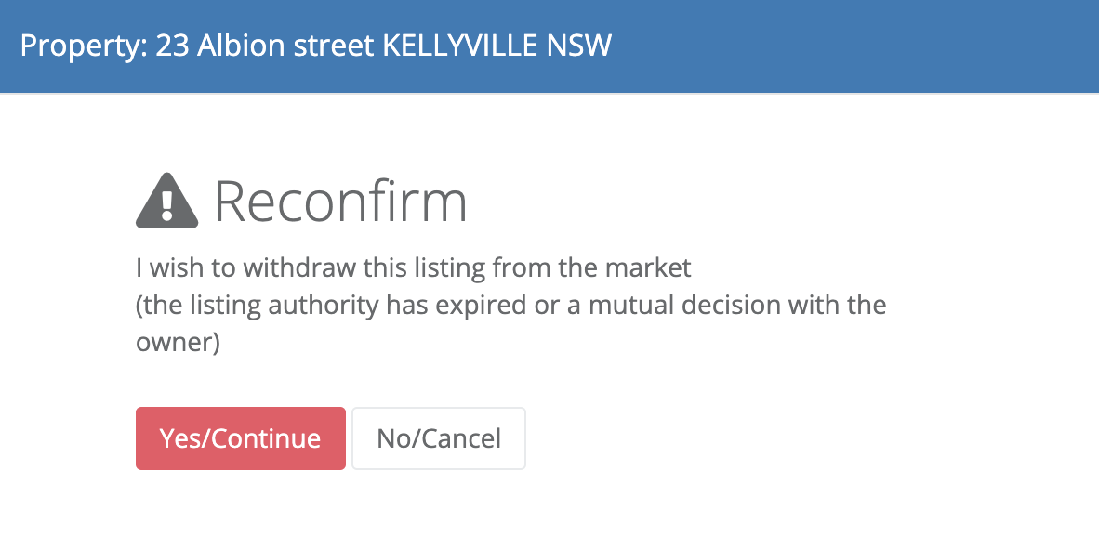This screenshot has height=548, width=1099.
Task: Choose the red Yes/Continue button
Action: point(241,438)
